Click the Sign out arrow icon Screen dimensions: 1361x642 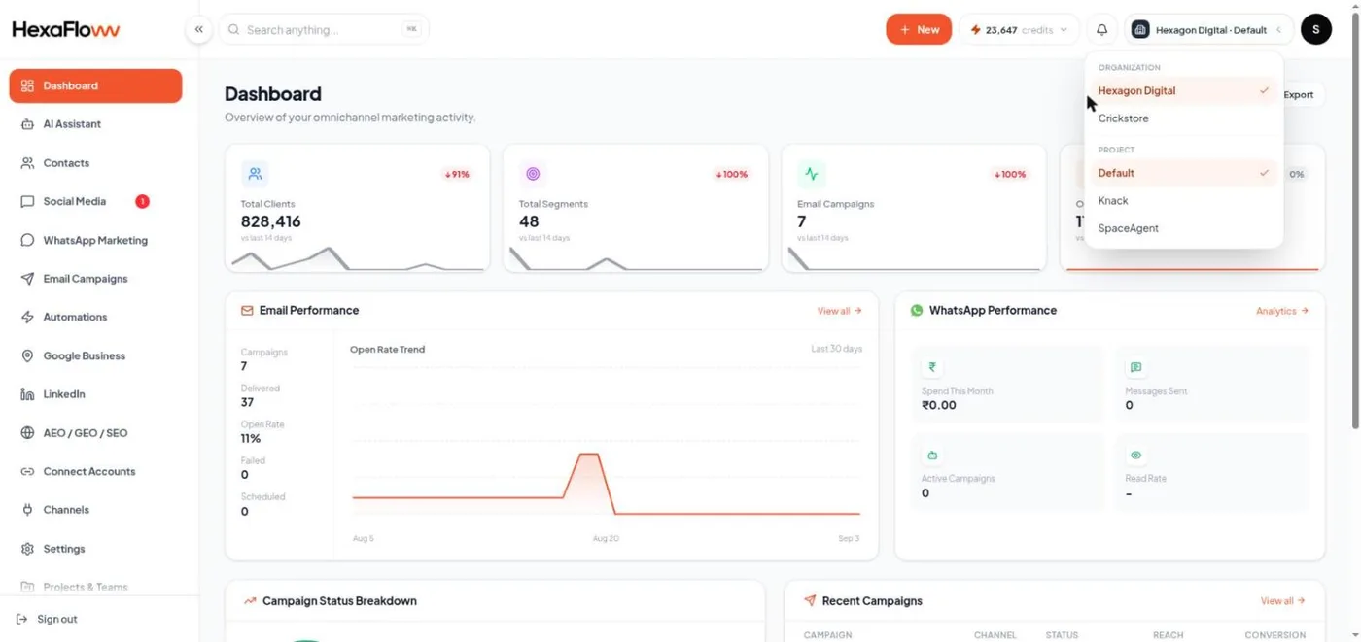pyautogui.click(x=22, y=619)
